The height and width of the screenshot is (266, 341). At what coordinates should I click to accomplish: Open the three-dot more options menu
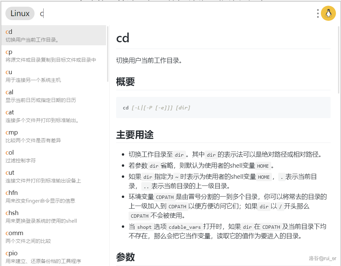tap(318, 13)
